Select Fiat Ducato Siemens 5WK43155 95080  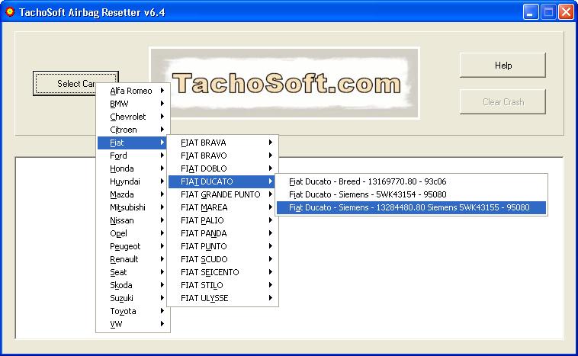(411, 207)
